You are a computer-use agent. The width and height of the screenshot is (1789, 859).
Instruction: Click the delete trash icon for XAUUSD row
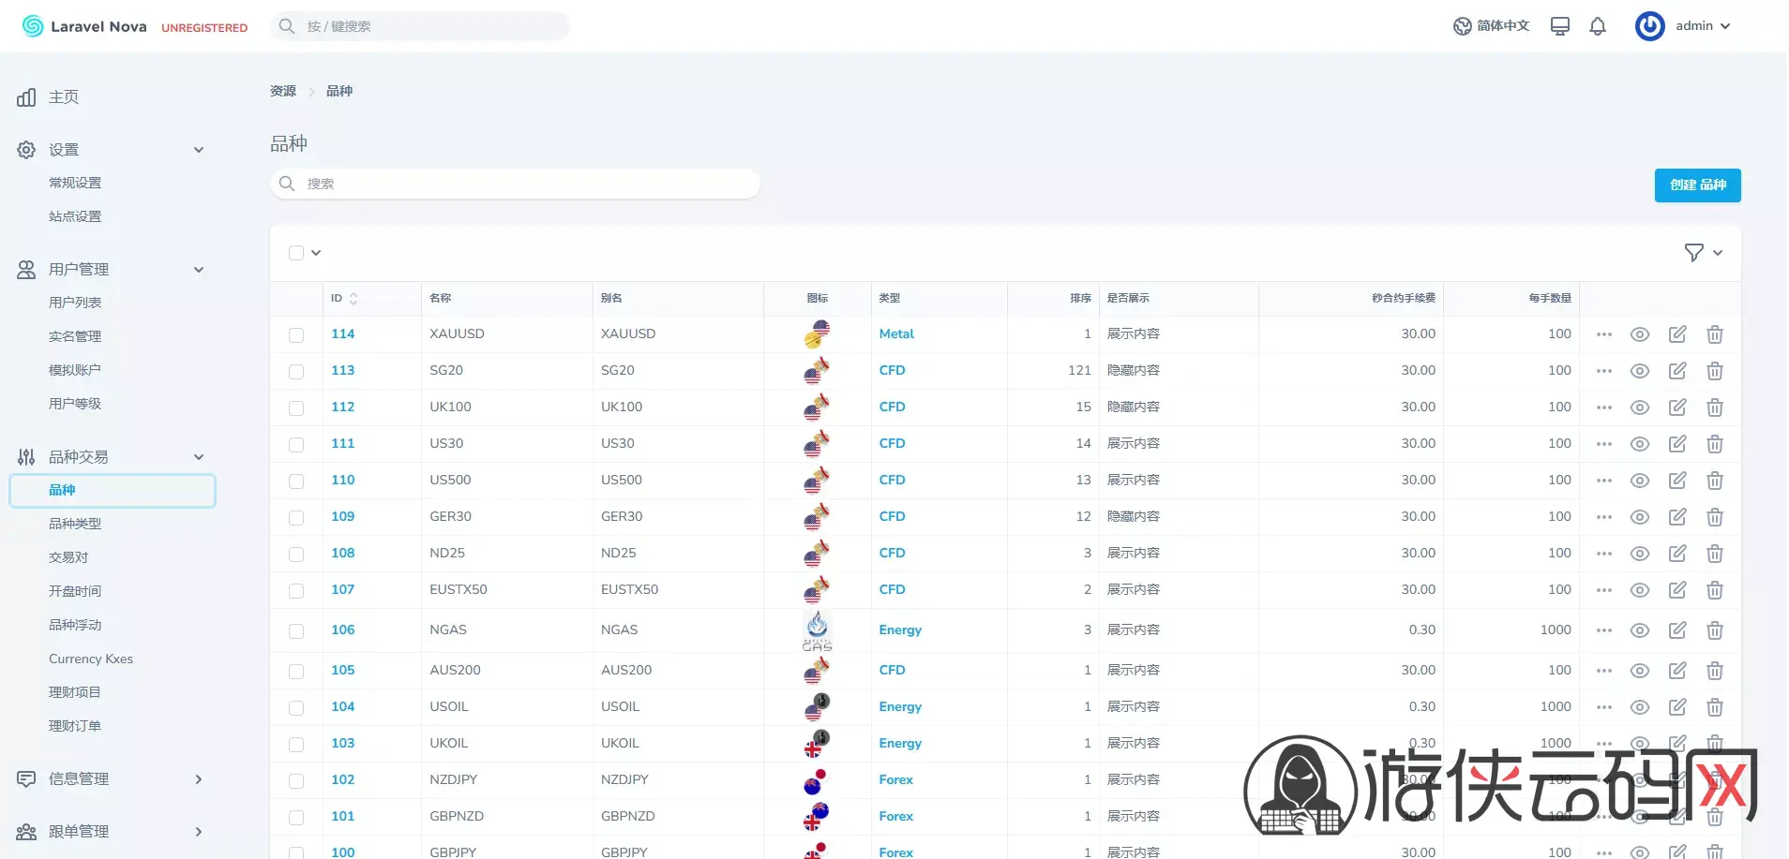pos(1714,334)
